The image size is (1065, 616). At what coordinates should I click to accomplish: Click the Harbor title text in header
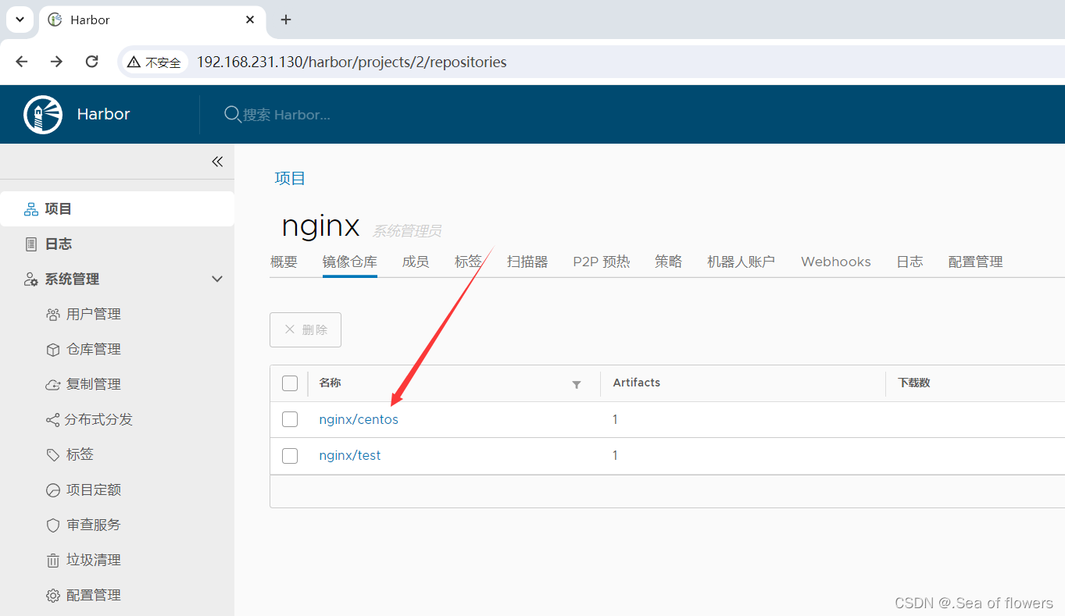[x=103, y=114]
